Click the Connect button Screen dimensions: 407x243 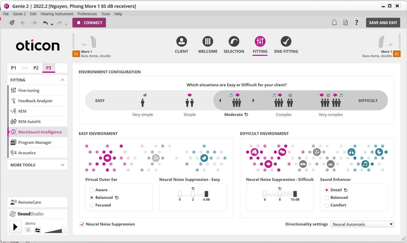click(x=89, y=23)
